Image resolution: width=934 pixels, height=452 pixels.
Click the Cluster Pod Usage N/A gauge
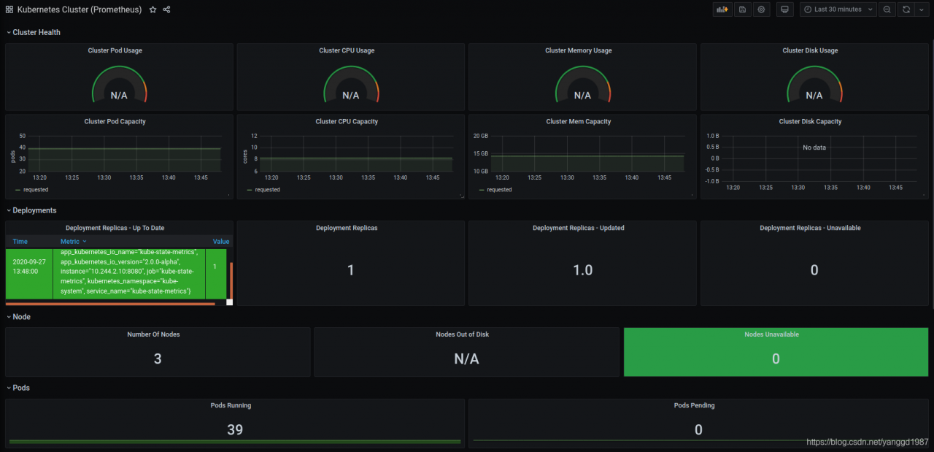[x=119, y=85]
